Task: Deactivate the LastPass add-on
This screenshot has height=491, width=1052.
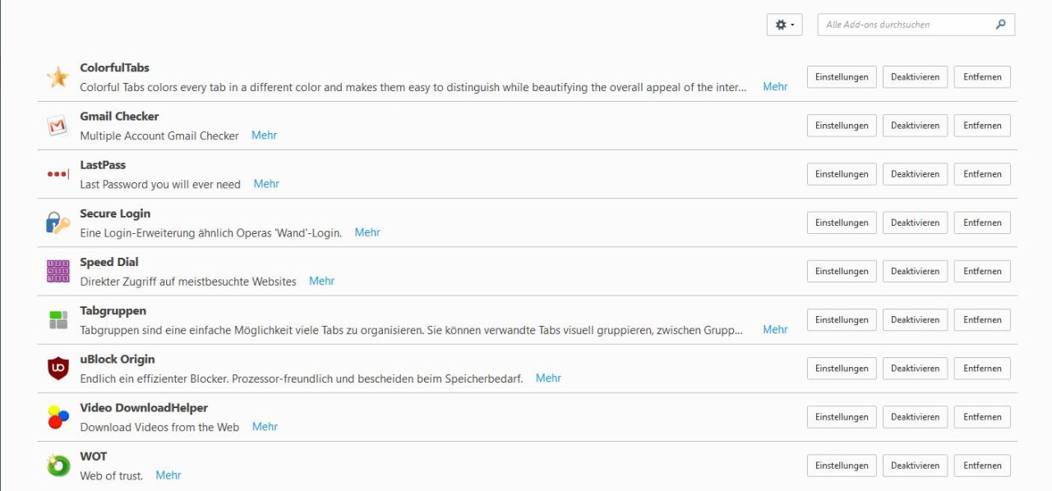Action: [x=915, y=174]
